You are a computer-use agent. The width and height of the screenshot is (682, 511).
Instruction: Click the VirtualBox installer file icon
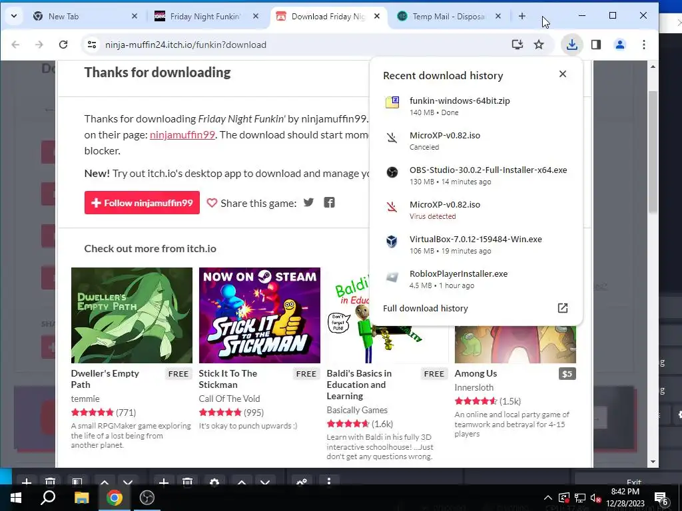tap(392, 241)
